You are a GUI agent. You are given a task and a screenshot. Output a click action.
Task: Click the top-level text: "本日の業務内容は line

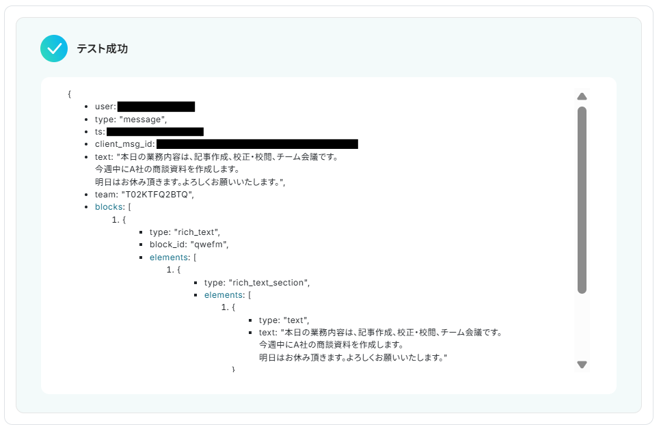click(216, 156)
